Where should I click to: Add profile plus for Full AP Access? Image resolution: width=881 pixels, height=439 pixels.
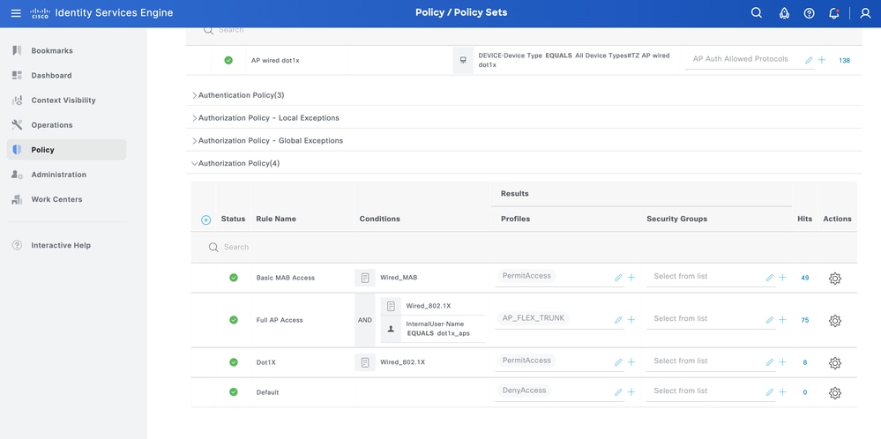[631, 319]
